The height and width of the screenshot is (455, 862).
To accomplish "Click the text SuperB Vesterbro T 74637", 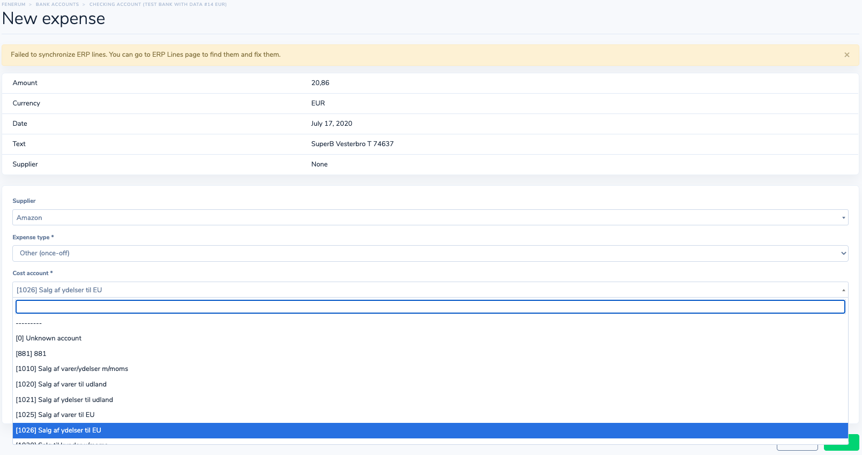I will click(x=352, y=144).
